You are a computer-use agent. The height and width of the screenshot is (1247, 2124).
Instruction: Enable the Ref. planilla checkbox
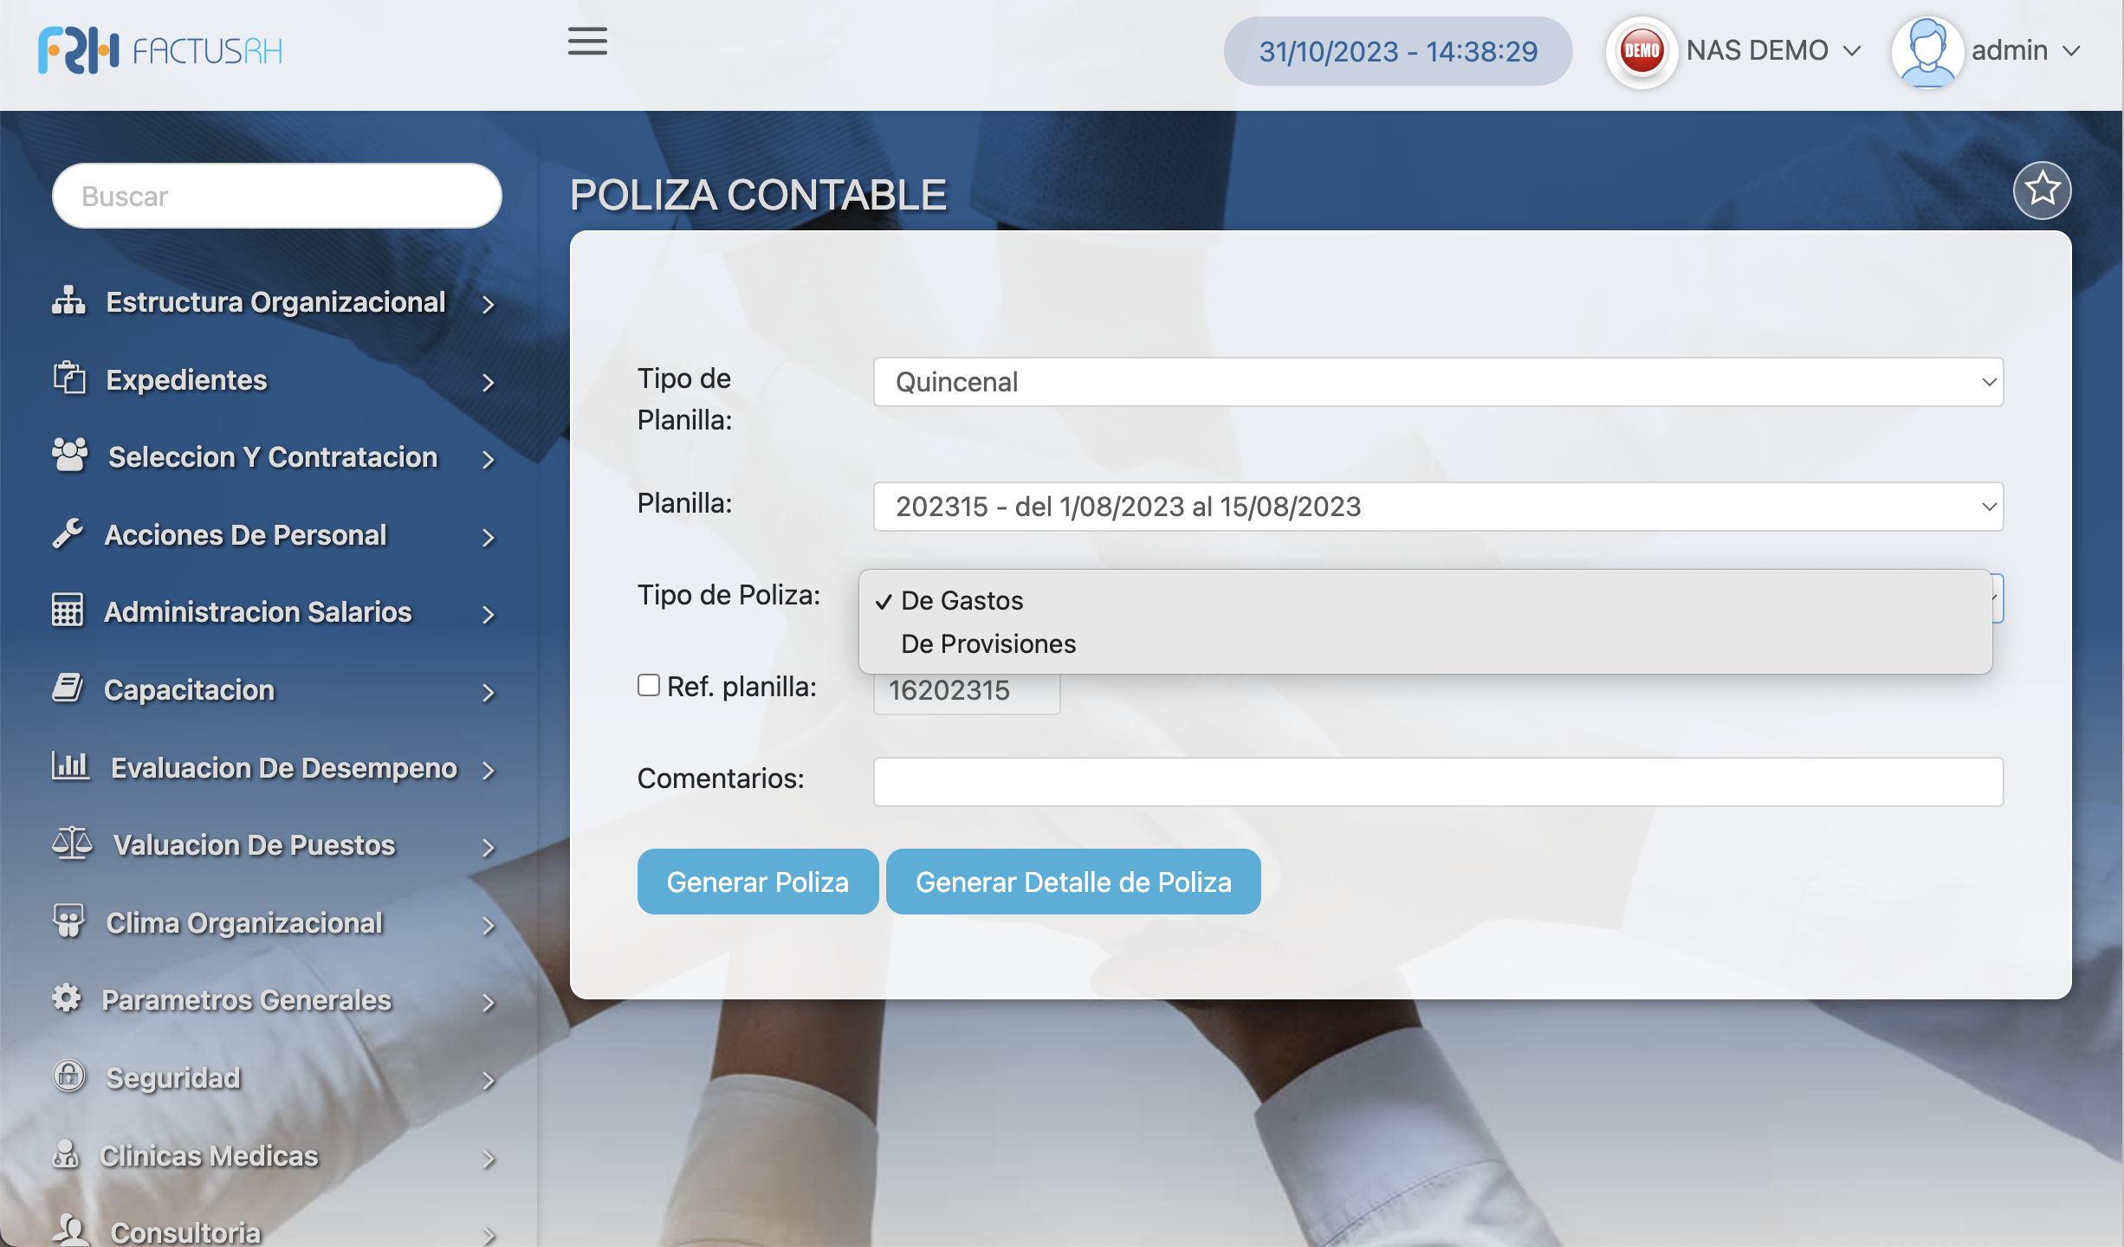[x=649, y=685]
